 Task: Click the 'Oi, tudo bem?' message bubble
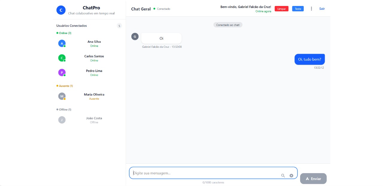(309, 59)
